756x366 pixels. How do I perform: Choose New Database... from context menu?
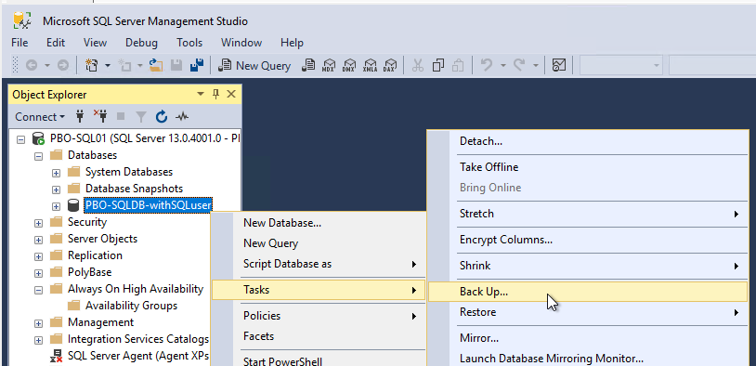pos(319,223)
